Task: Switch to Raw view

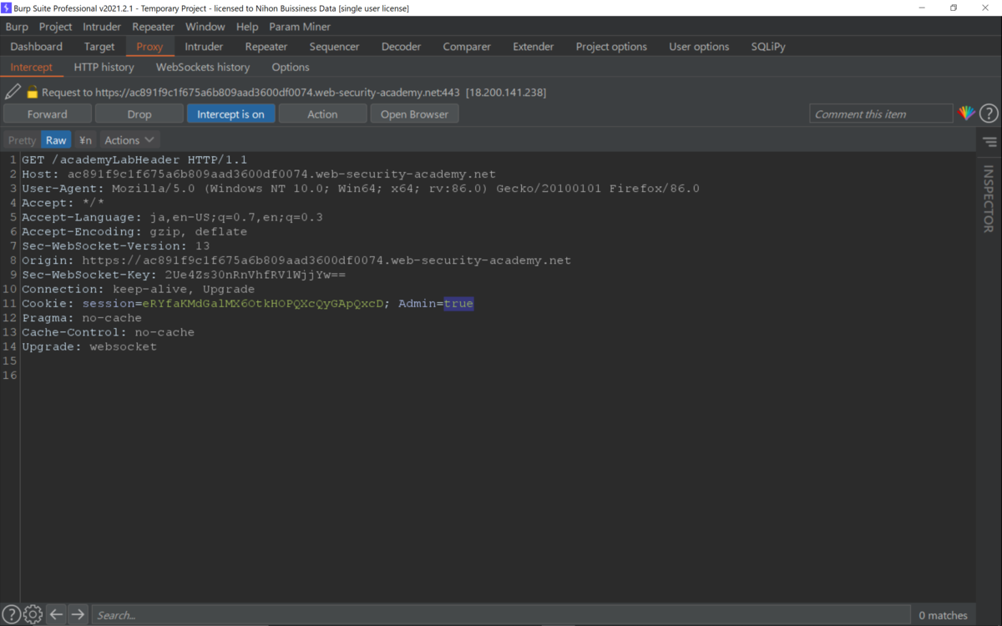Action: pos(56,140)
